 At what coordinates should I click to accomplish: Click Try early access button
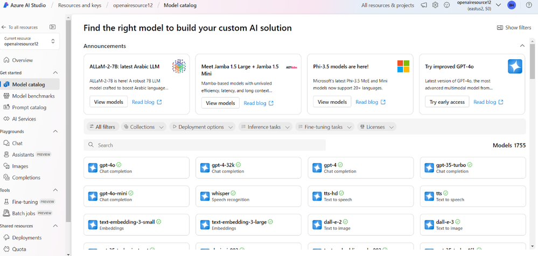point(447,102)
